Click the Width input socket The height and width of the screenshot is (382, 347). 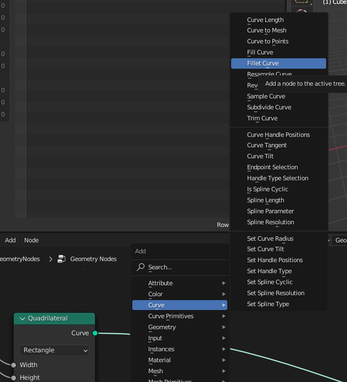pos(14,365)
